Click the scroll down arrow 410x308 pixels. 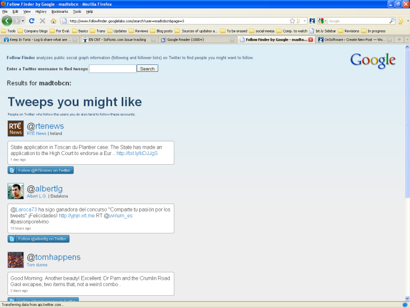click(x=407, y=298)
